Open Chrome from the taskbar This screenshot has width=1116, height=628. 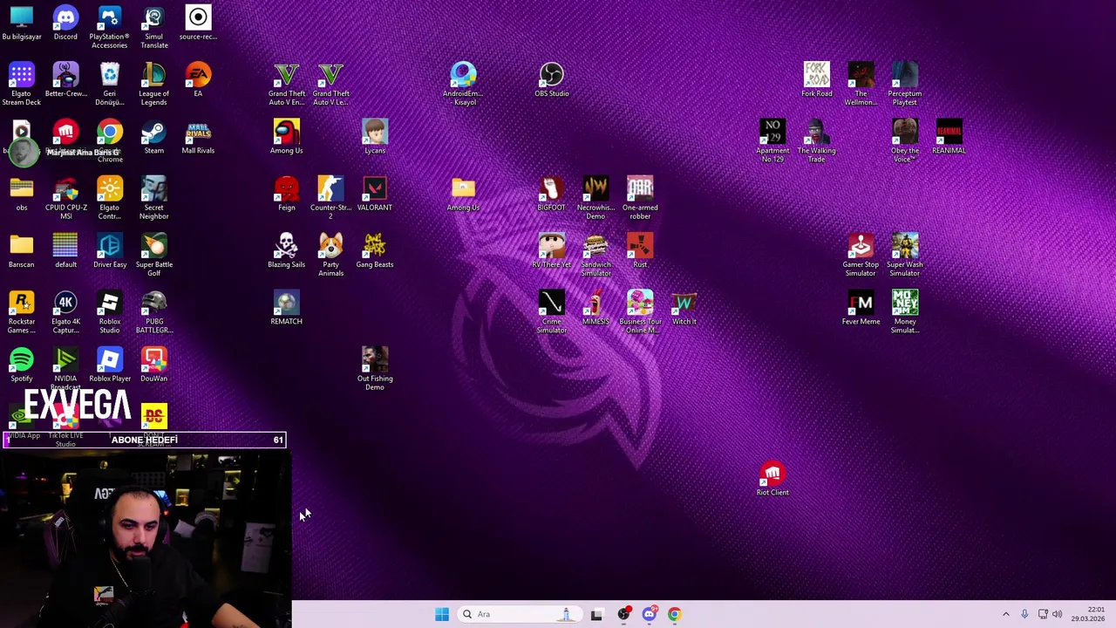click(x=674, y=614)
